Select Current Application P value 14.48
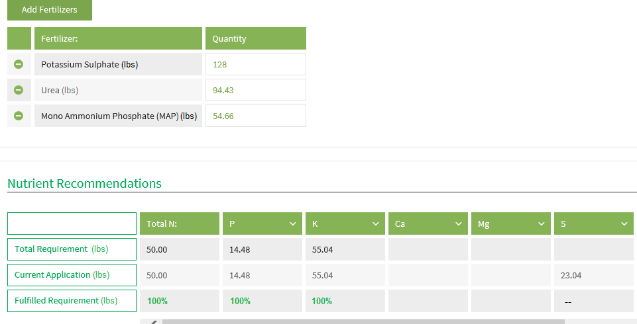 coord(240,275)
